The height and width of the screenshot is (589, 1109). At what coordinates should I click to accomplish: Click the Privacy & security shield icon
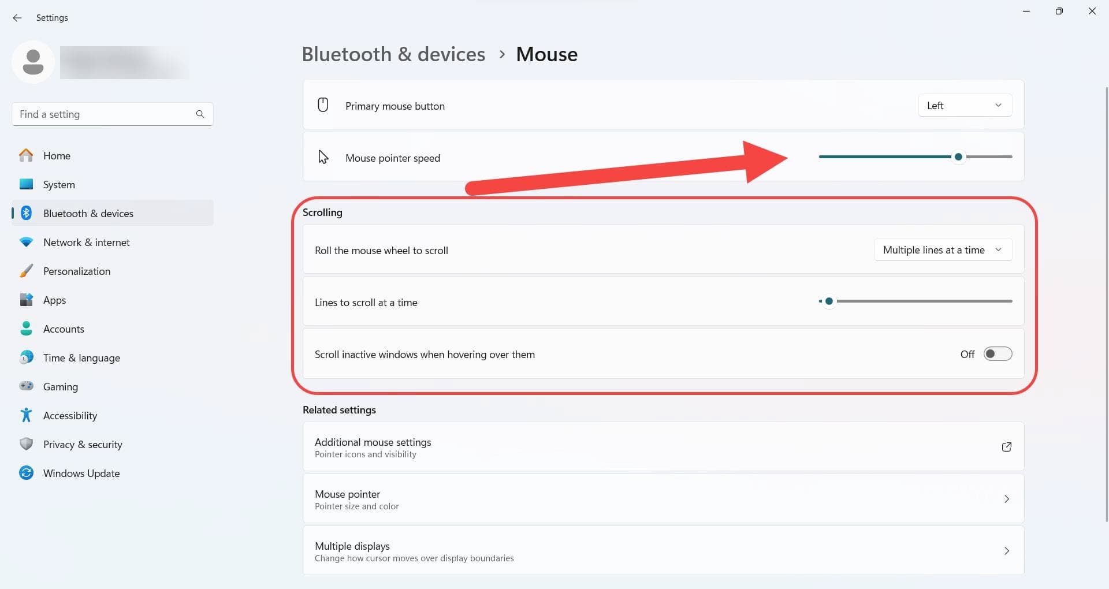point(26,444)
